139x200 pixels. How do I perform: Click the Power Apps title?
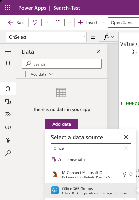click(32, 8)
